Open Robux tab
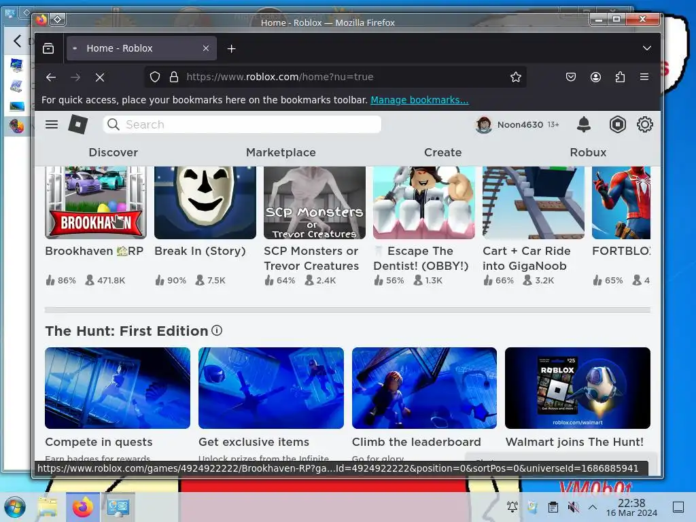This screenshot has width=696, height=522. 588,152
